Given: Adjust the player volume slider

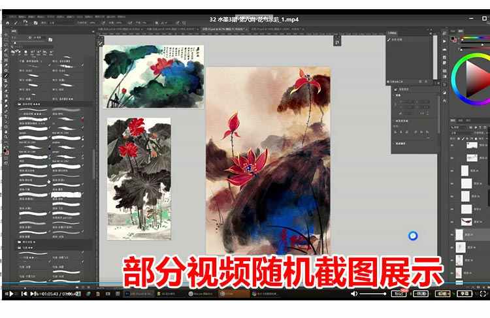Looking at the screenshot, I should 373,294.
